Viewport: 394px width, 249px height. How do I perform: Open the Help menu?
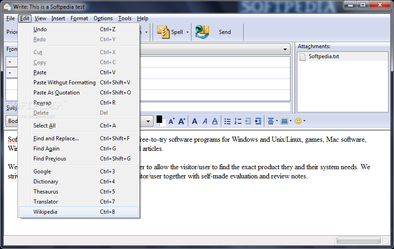pyautogui.click(x=142, y=18)
